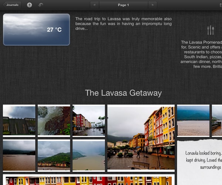Open small photo of wet street with red building

point(89,121)
